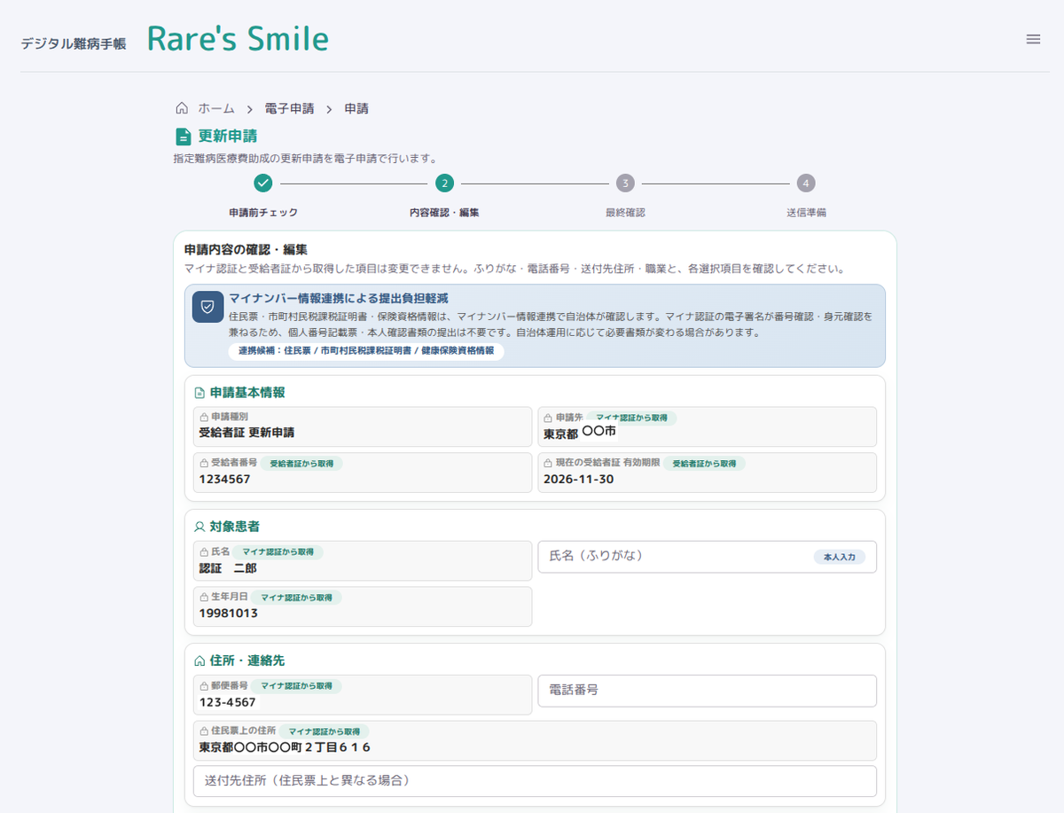Screen dimensions: 1064x813
Task: Click the 連携候補 documents badge
Action: pyautogui.click(x=366, y=351)
